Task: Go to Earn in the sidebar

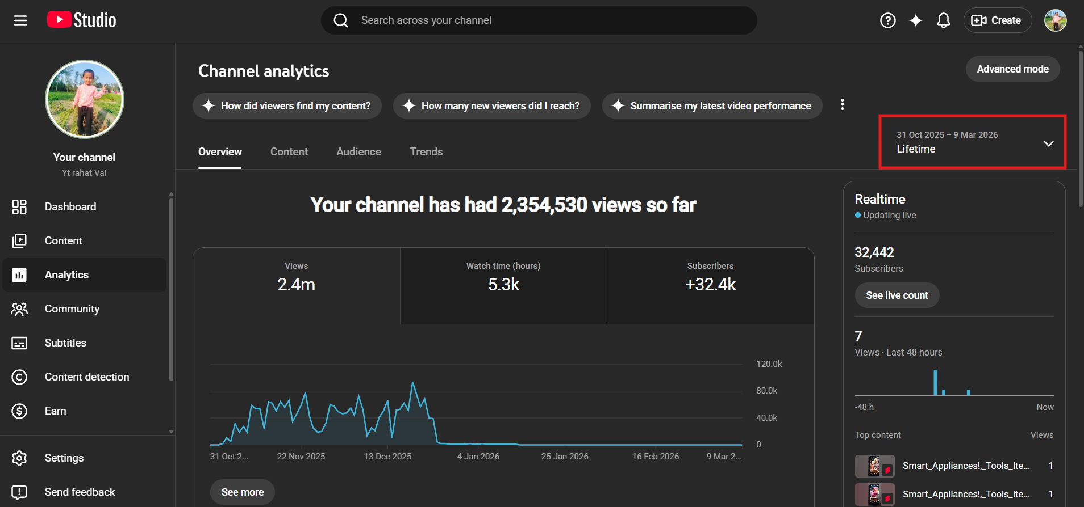Action: (55, 411)
